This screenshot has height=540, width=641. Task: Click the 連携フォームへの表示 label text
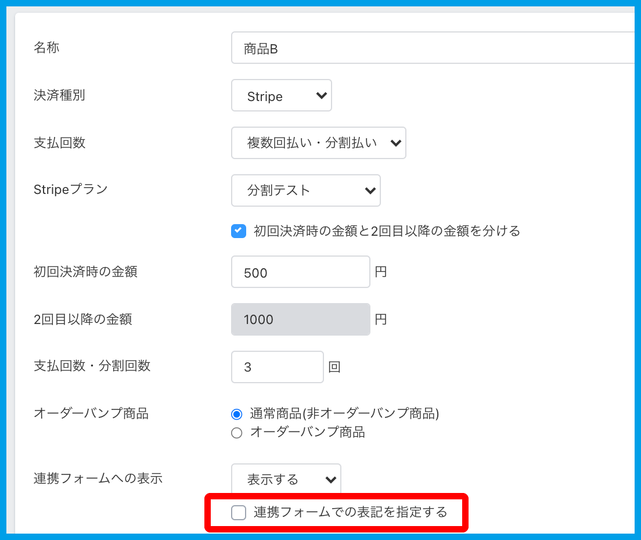(x=98, y=478)
